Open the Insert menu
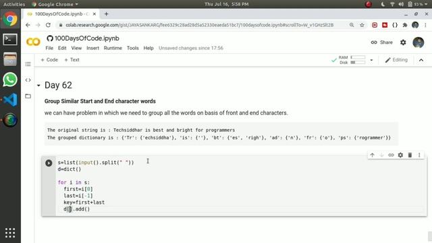This screenshot has height=243, width=432. tap(92, 48)
